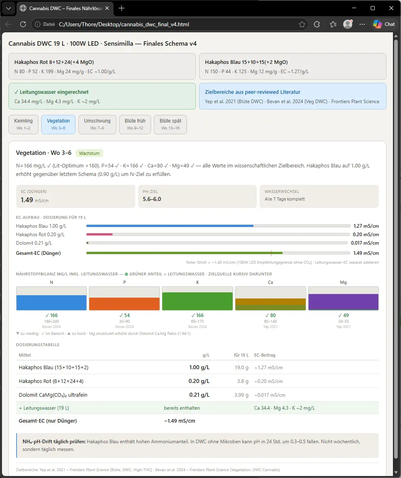401x478 pixels.
Task: Click the Zielbereiche peer-reviewed Literatur box
Action: [292, 96]
